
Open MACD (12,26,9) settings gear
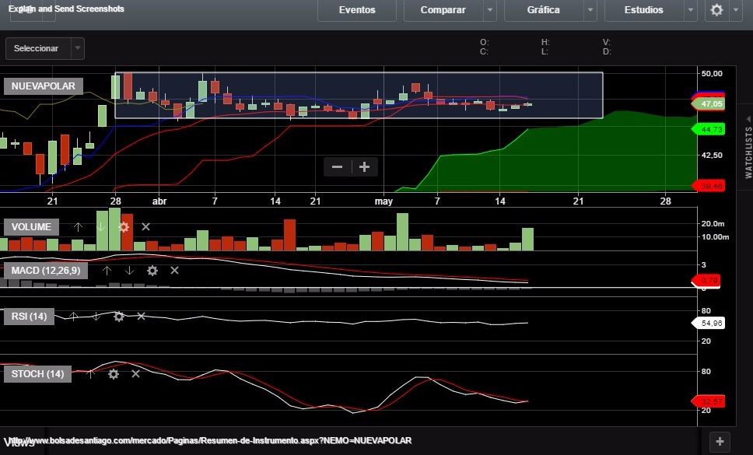coord(152,271)
